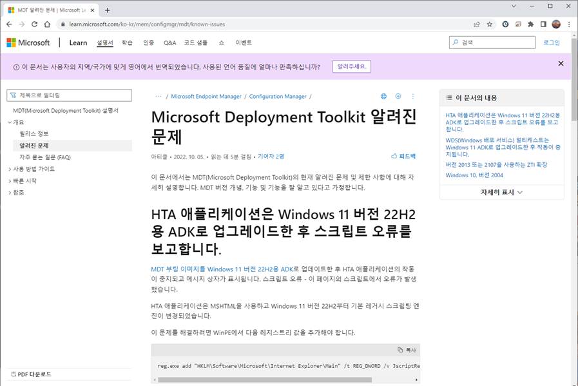This screenshot has width=578, height=386.
Task: Open a new browser tab
Action: pyautogui.click(x=107, y=10)
